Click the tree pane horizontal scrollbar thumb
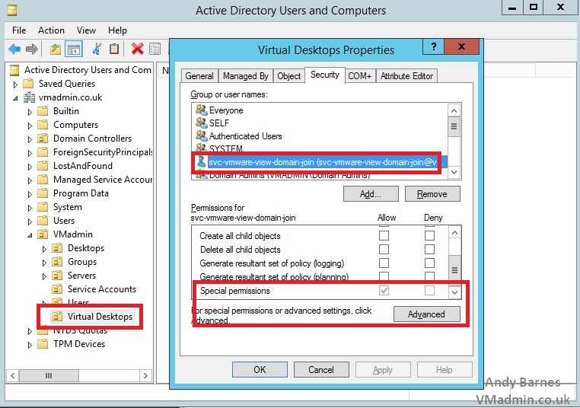This screenshot has width=580, height=408. [x=49, y=376]
